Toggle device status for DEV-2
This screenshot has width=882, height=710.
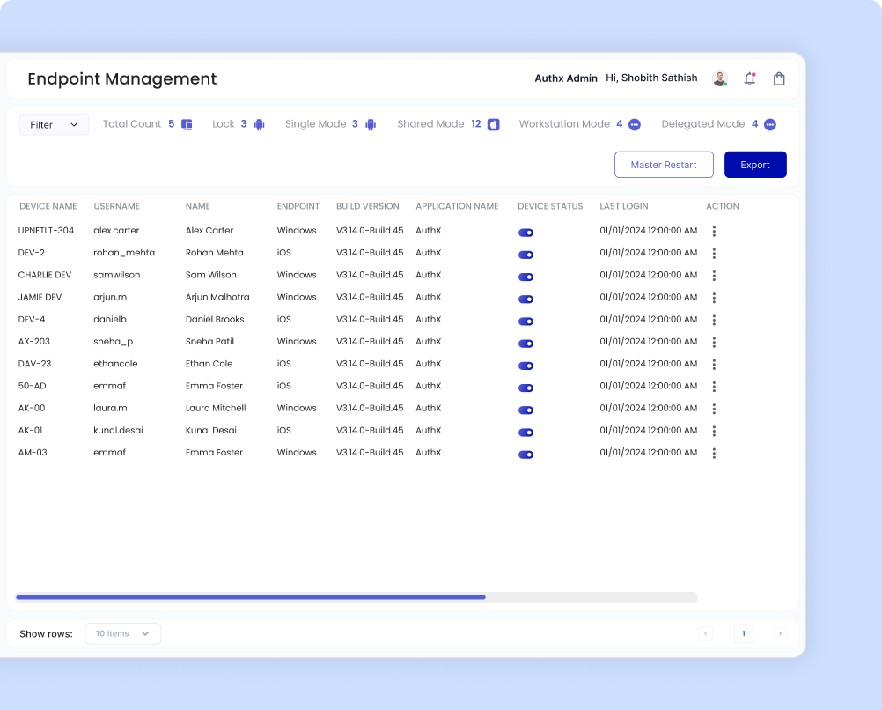[526, 255]
